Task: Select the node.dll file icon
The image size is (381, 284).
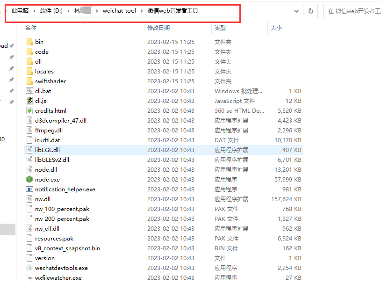Action: tap(29, 169)
